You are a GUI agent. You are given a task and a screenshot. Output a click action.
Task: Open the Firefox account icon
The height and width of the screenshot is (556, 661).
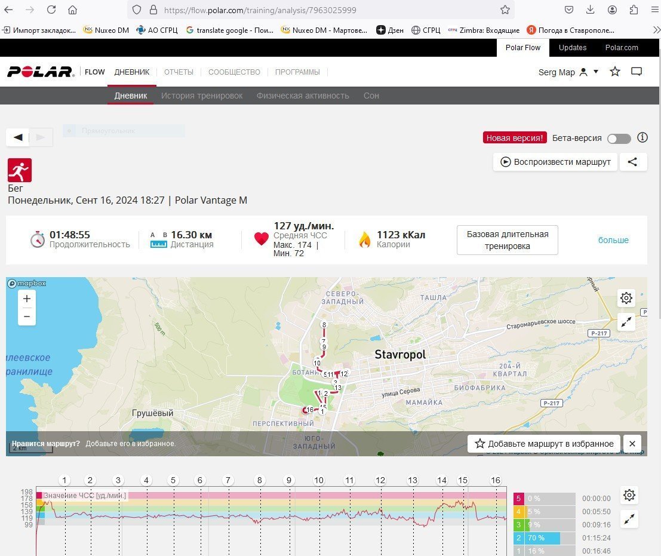(x=612, y=10)
